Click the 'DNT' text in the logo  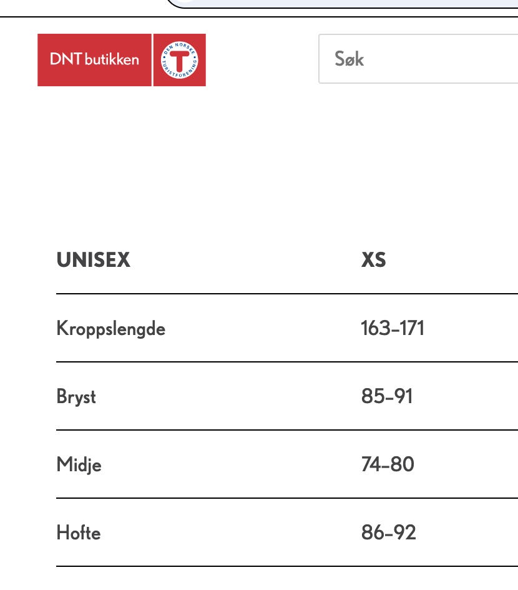coord(66,59)
